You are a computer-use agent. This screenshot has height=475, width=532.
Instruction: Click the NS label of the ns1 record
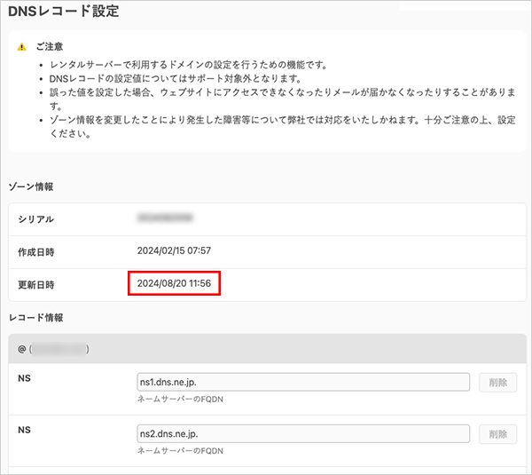pos(24,377)
